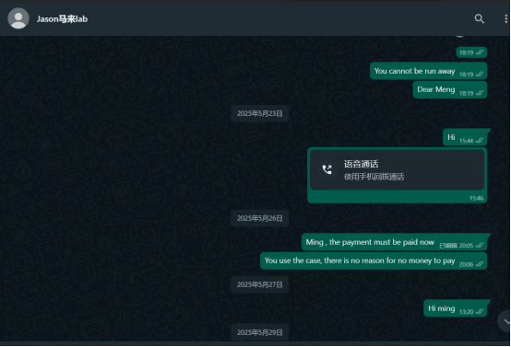Image resolution: width=511 pixels, height=347 pixels.
Task: Open the three-dot chat menu
Action: click(x=505, y=18)
